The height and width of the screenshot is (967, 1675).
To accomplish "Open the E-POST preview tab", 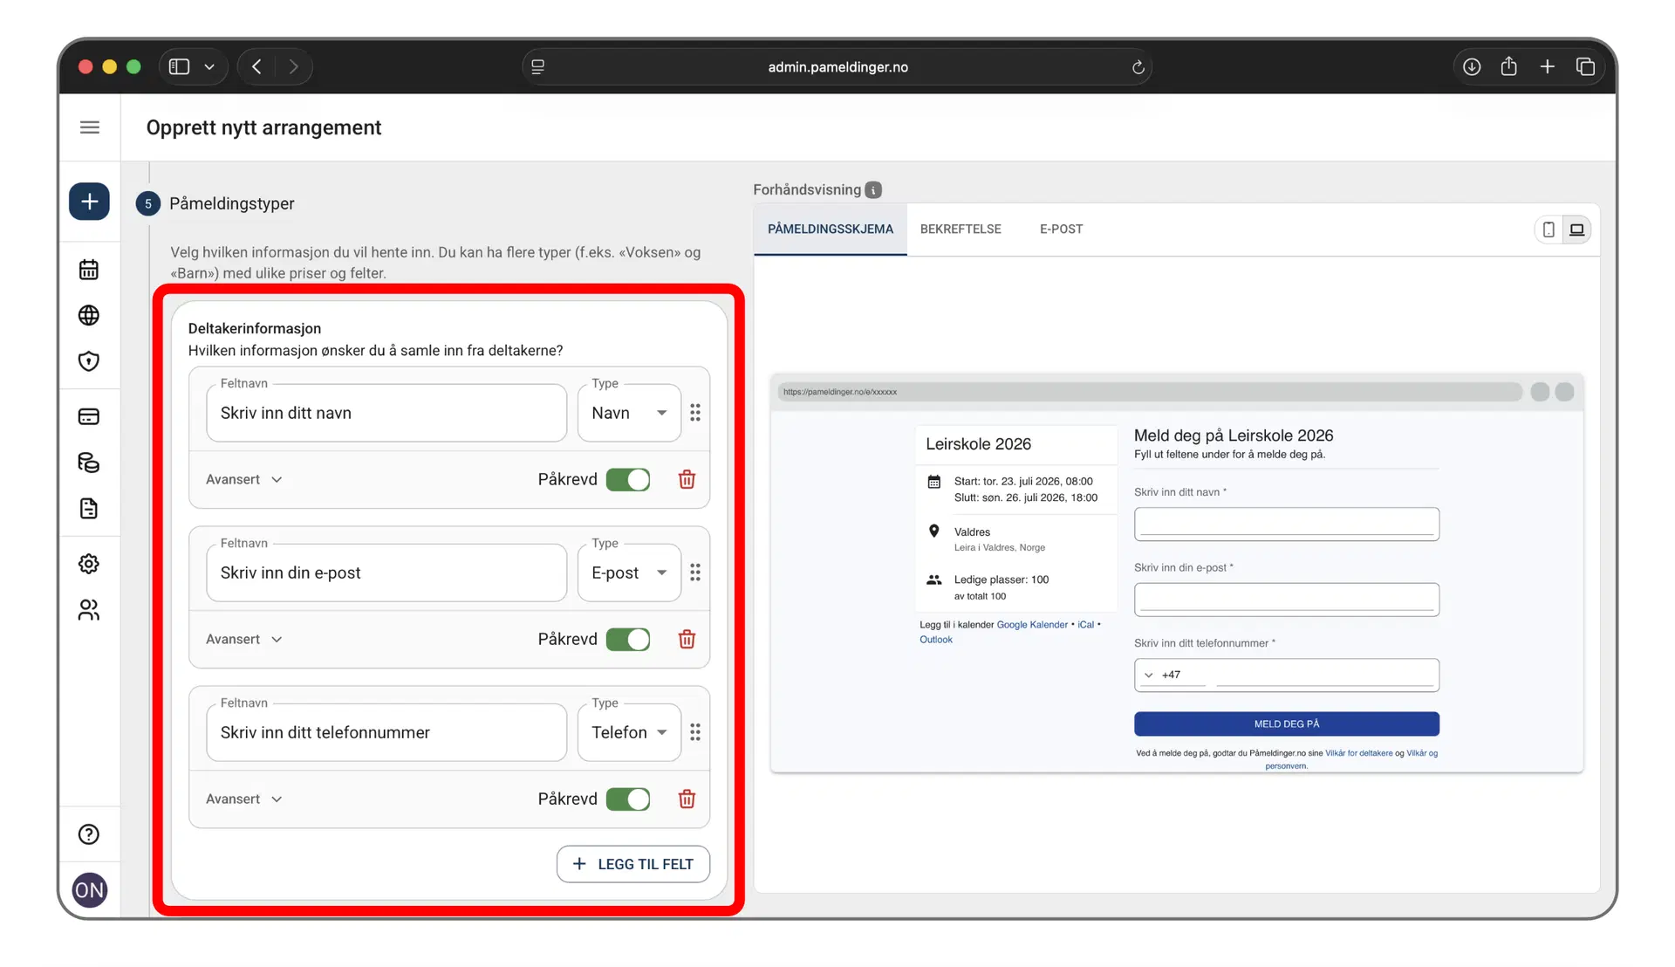I will (x=1061, y=229).
